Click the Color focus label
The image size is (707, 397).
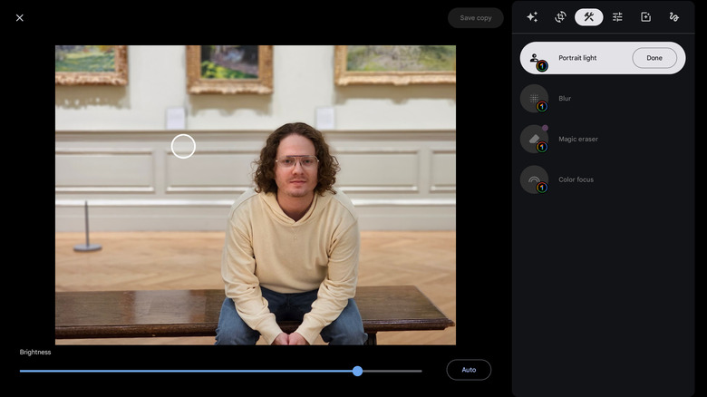[x=576, y=179]
